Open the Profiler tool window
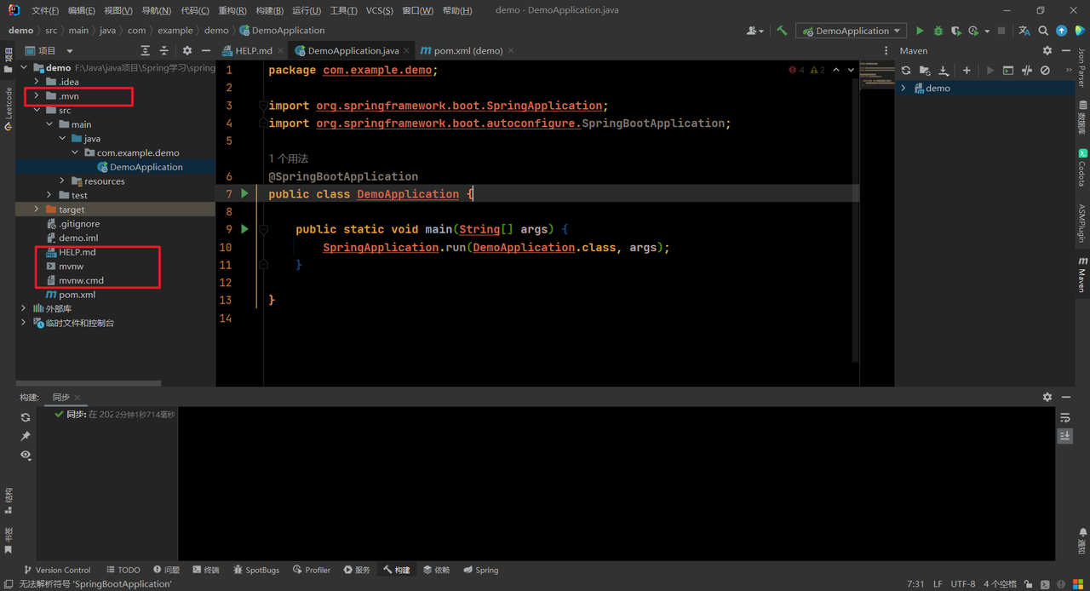The width and height of the screenshot is (1090, 591). [311, 571]
